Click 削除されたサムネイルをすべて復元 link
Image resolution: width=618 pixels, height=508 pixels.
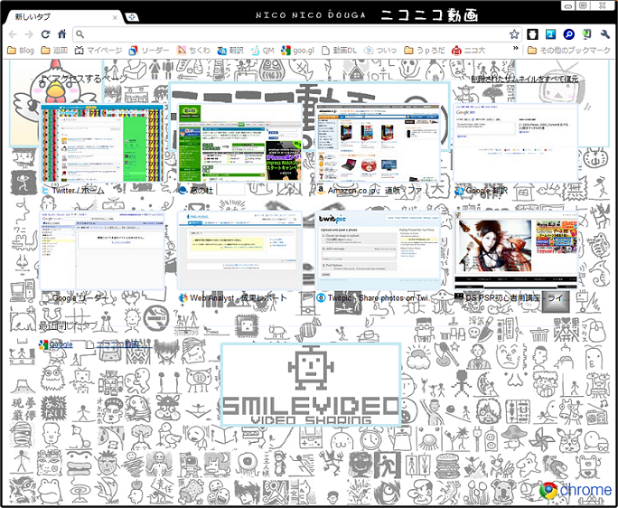(x=525, y=79)
